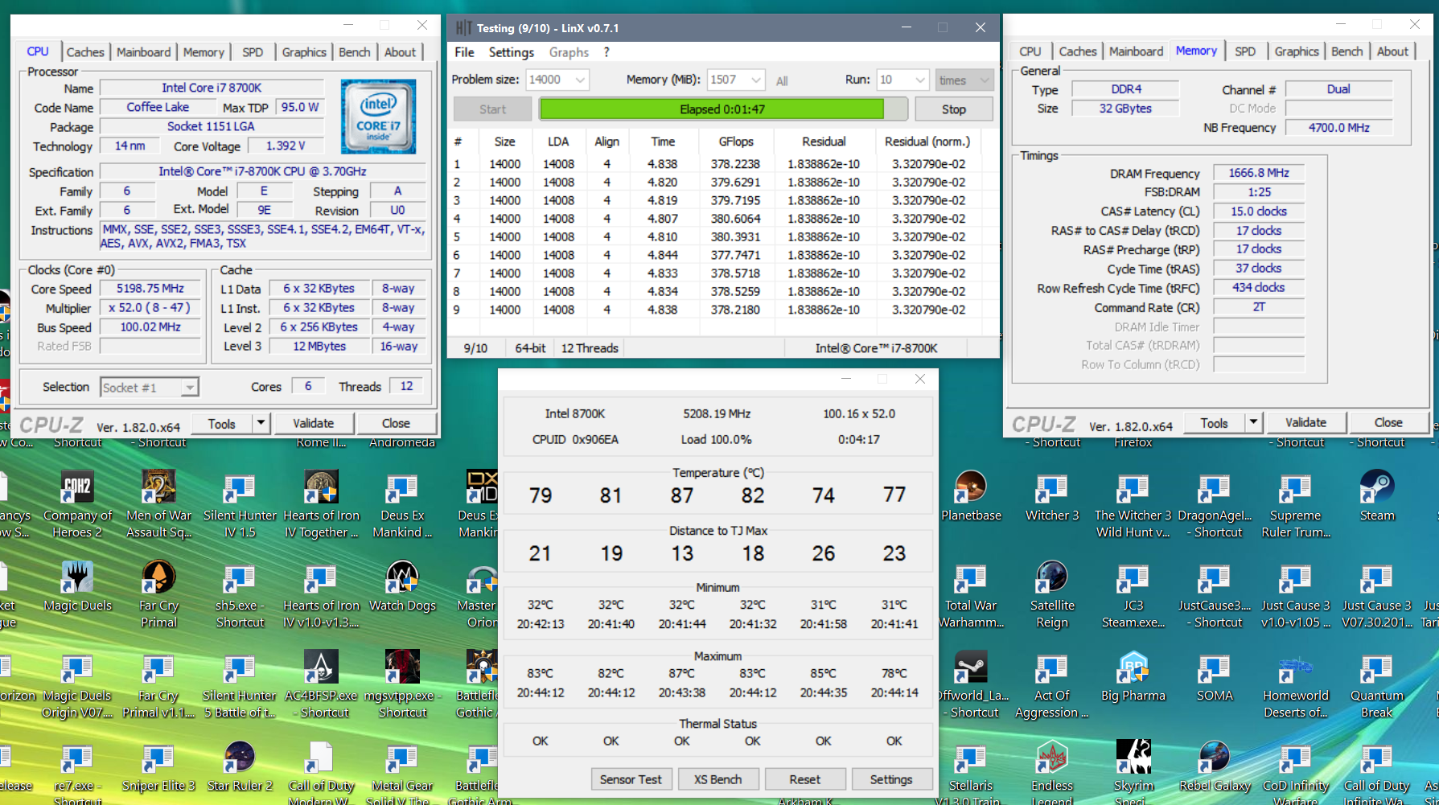Viewport: 1439px width, 805px height.
Task: Open the Bench tab in left CPU-Z
Action: point(354,52)
